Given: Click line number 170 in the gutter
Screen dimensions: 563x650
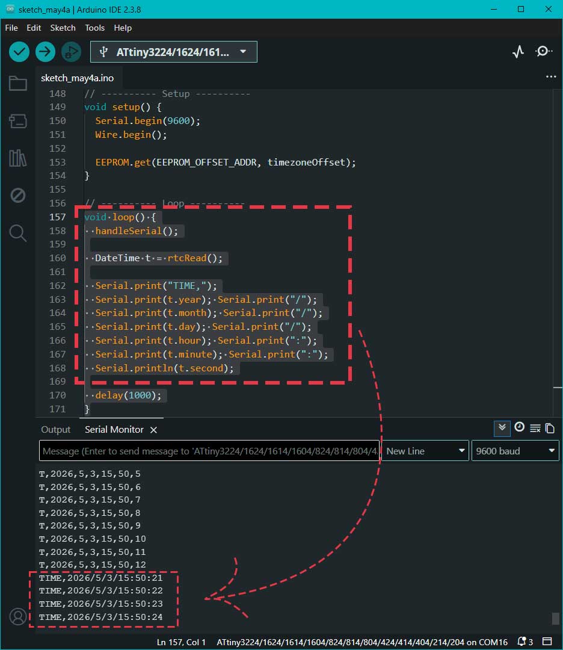Looking at the screenshot, I should pos(57,395).
